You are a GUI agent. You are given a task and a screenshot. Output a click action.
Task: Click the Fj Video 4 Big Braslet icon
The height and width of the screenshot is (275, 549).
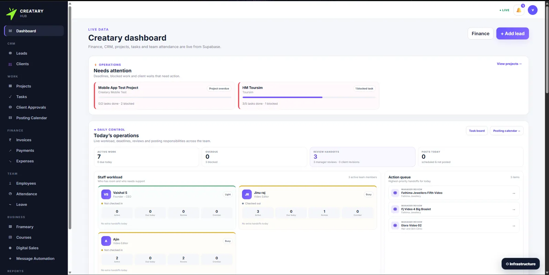(395, 209)
